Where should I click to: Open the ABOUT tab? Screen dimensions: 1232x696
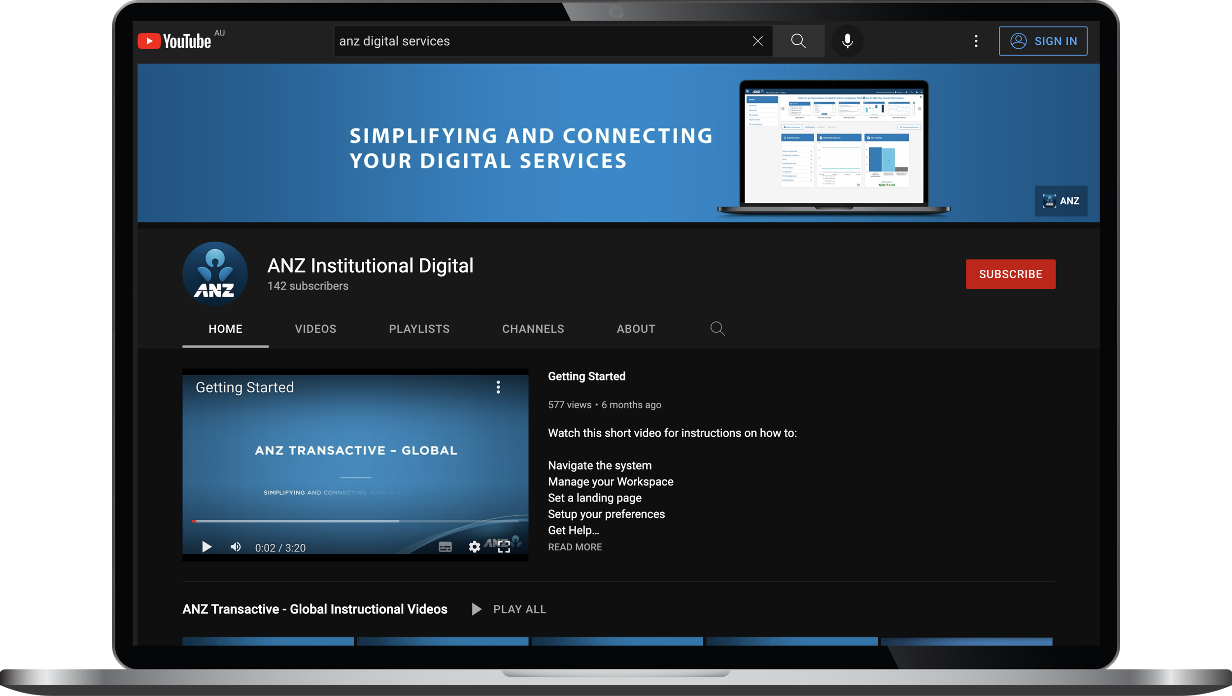(636, 329)
